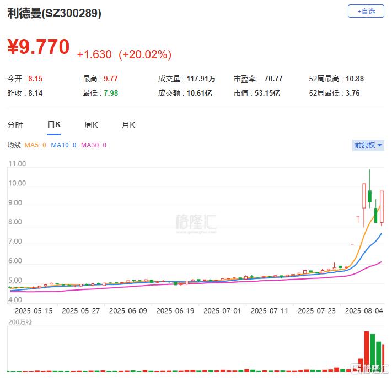392x378 pixels.
Task: Click the 52周最高 value 10.88
Action: pyautogui.click(x=355, y=79)
